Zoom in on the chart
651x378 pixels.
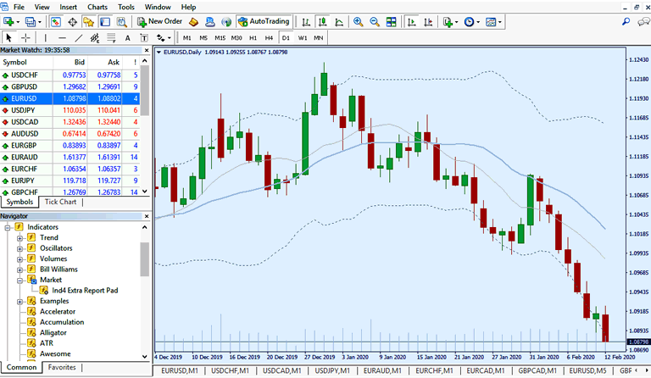[358, 21]
